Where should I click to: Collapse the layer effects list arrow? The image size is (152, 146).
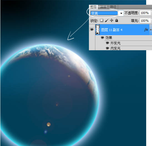pos(151,30)
